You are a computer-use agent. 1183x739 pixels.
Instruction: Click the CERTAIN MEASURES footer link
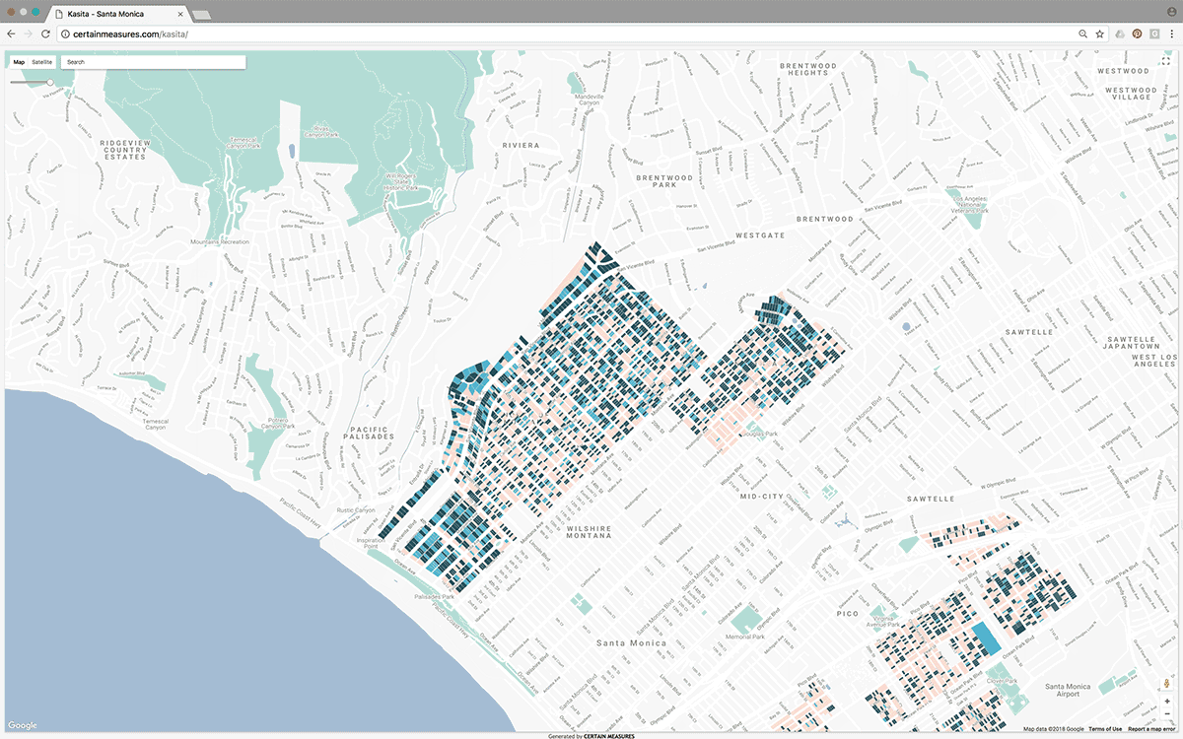click(x=609, y=736)
